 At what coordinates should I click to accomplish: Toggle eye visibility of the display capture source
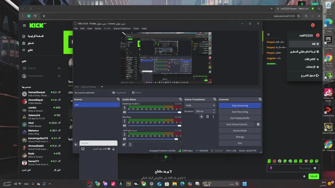109,149
